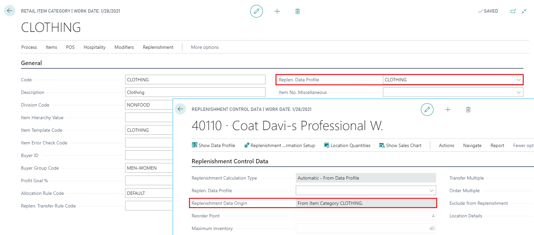Go back from Replenishment Control Data page
The width and height of the screenshot is (534, 235).
point(180,109)
